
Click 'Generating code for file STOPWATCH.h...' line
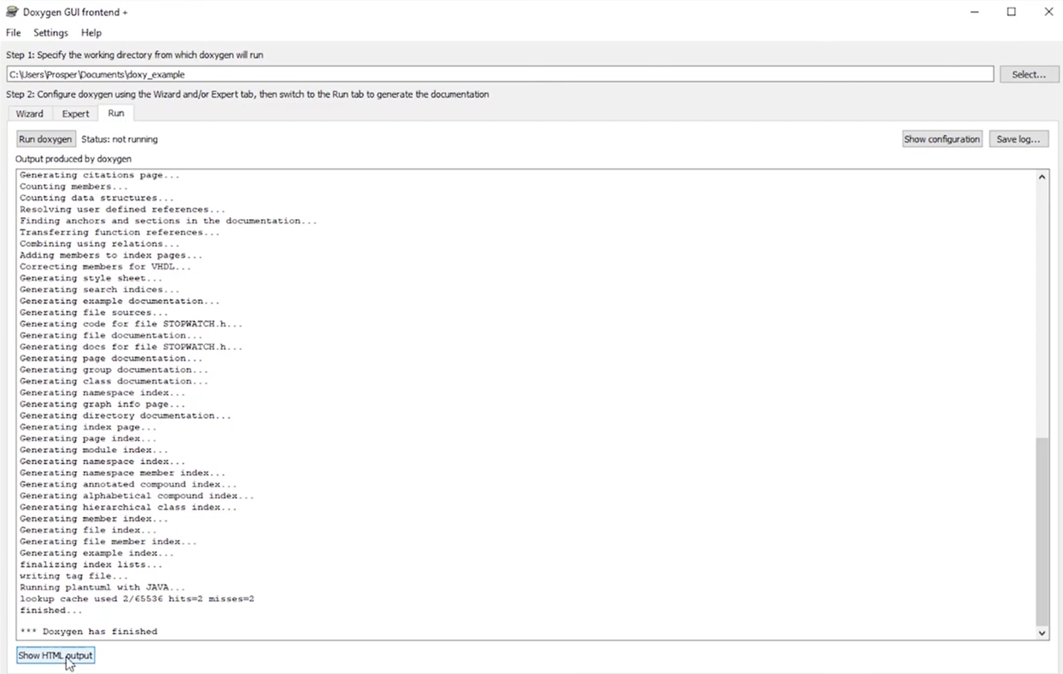[131, 324]
